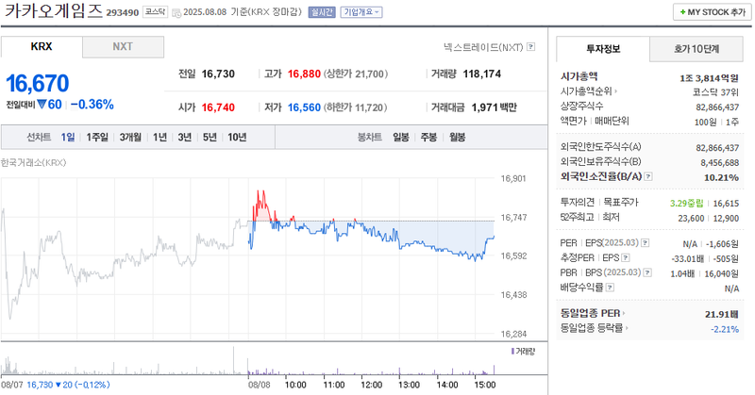The width and height of the screenshot is (755, 395).
Task: Select the 10년 line chart period
Action: click(x=237, y=137)
